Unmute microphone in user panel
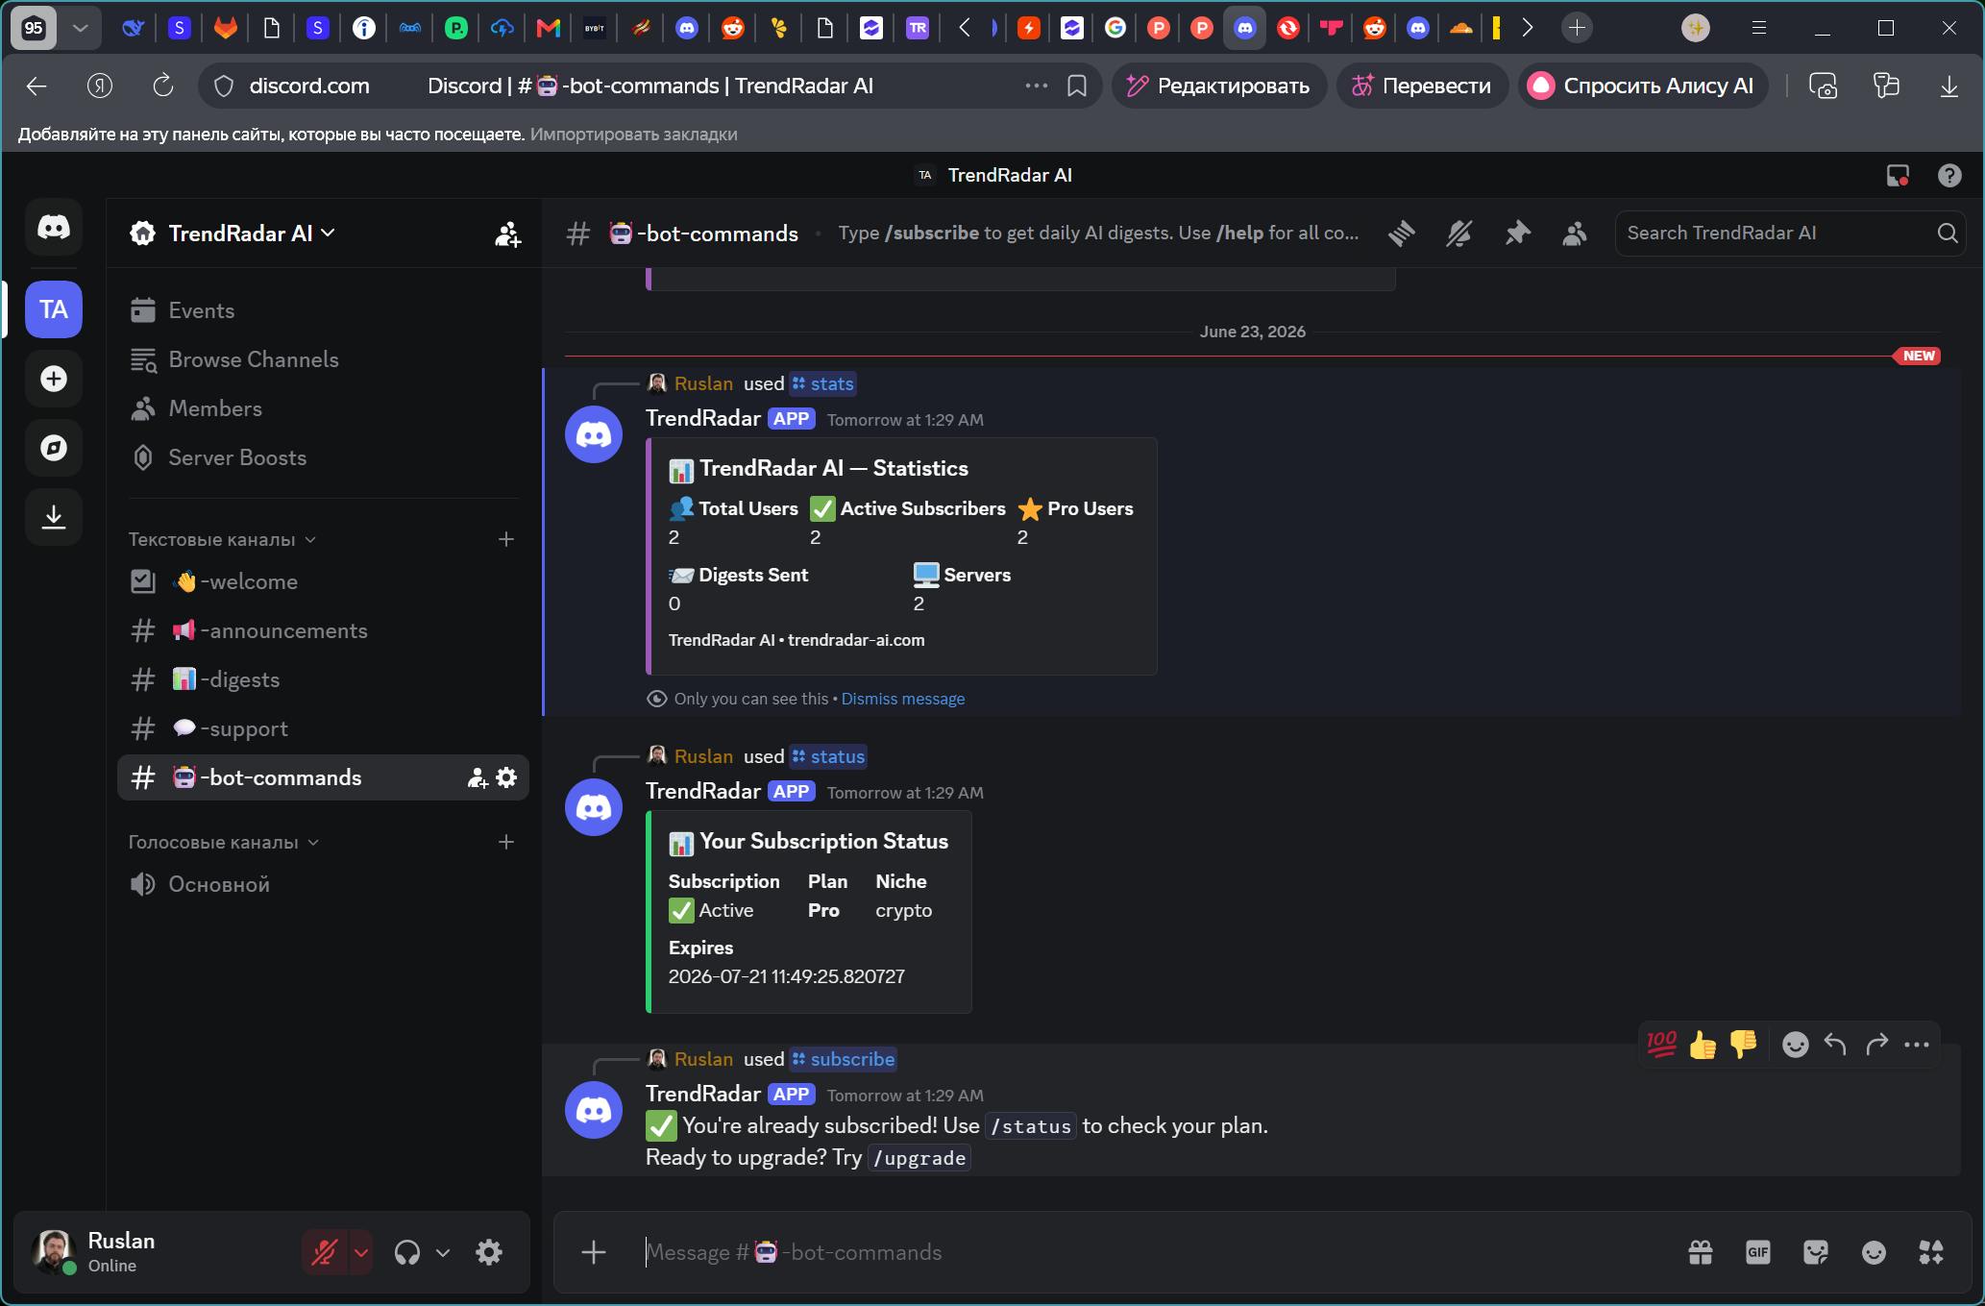 pyautogui.click(x=324, y=1252)
